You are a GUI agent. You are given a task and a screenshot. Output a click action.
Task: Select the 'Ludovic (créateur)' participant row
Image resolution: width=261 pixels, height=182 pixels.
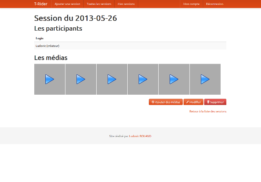(48, 46)
